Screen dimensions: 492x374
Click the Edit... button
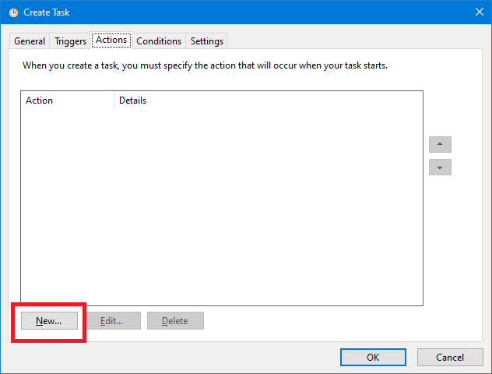pos(112,320)
